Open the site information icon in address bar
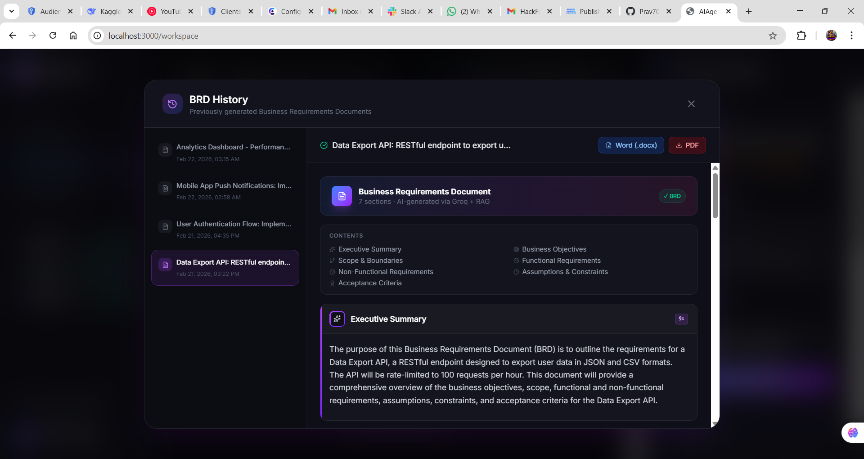The image size is (864, 459). 97,36
